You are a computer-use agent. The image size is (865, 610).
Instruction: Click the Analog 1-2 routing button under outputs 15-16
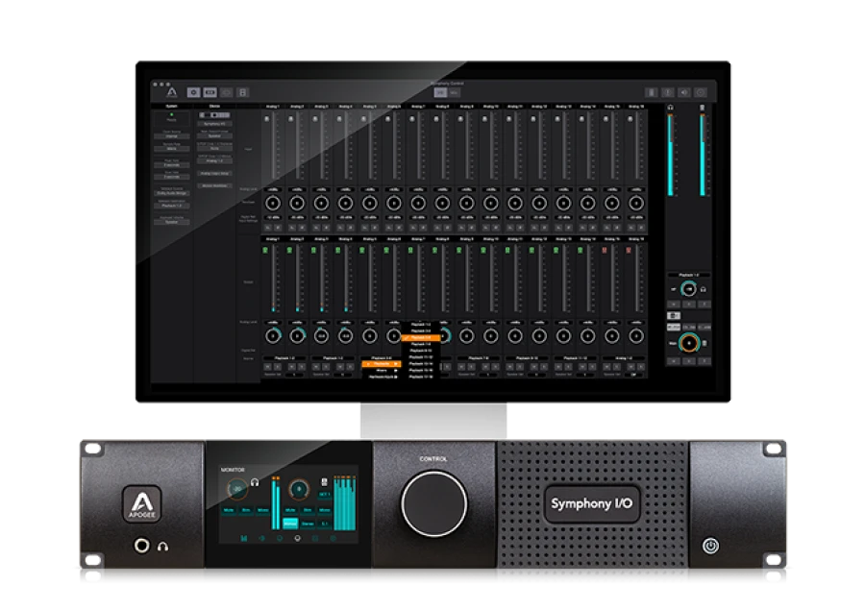pyautogui.click(x=624, y=358)
